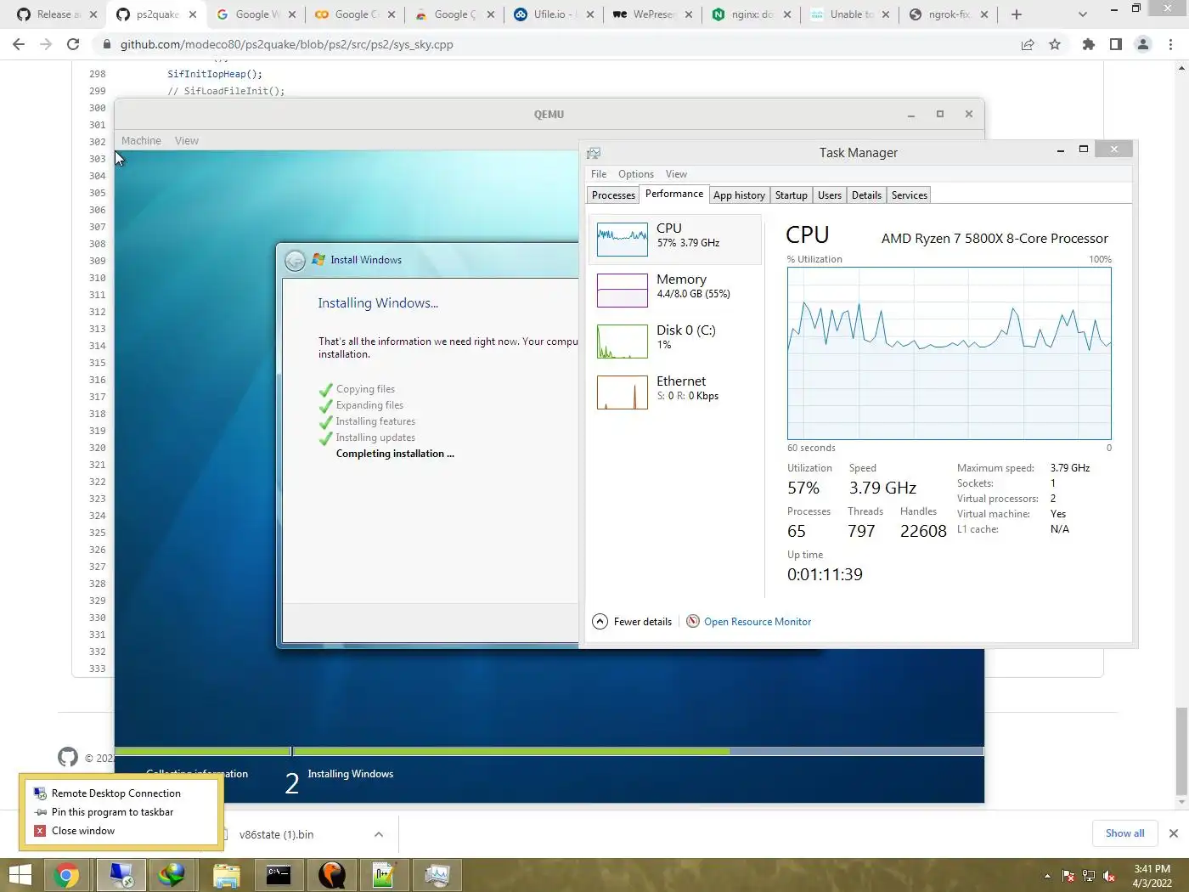The image size is (1189, 892).
Task: Open Command Prompt from the taskbar
Action: tap(279, 875)
